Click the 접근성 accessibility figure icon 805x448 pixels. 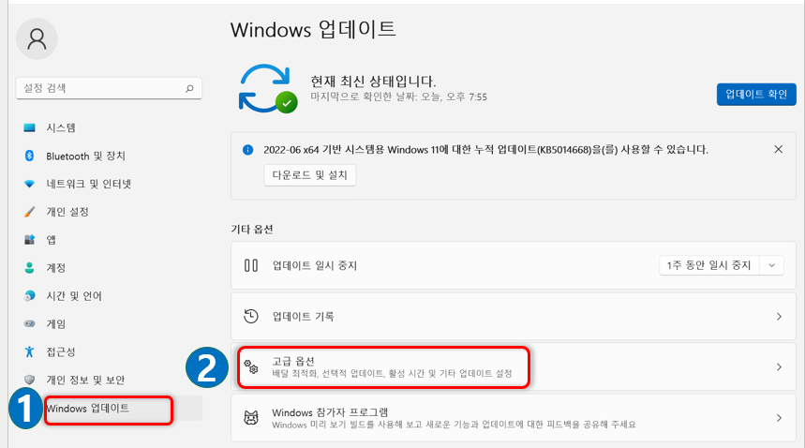pos(29,351)
